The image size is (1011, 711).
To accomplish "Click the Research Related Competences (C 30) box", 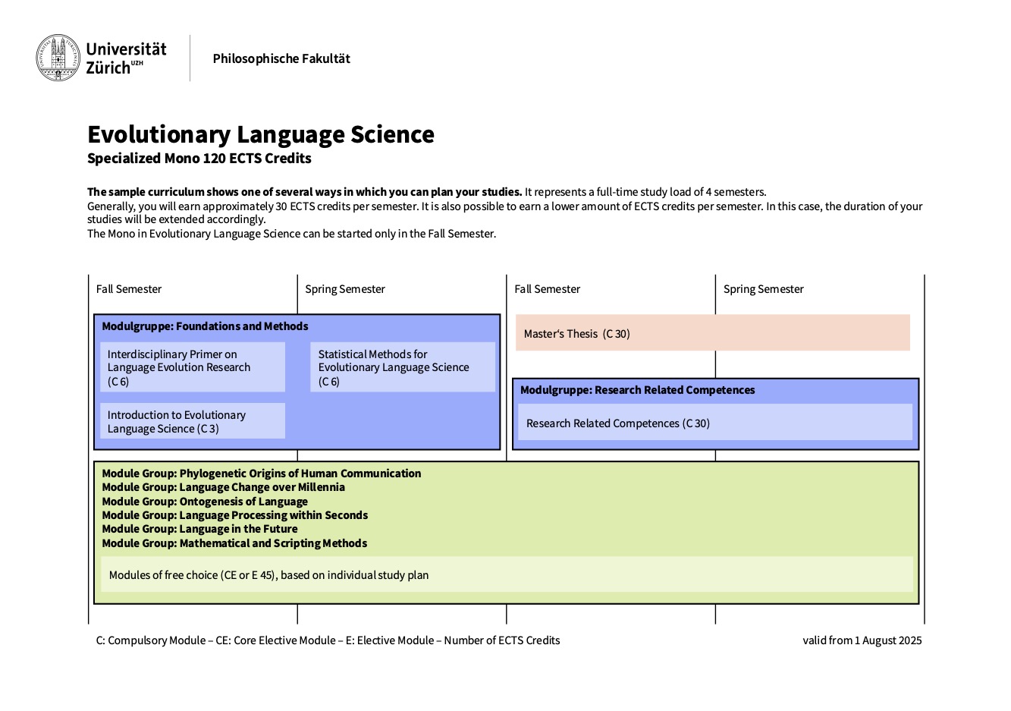I will [714, 423].
